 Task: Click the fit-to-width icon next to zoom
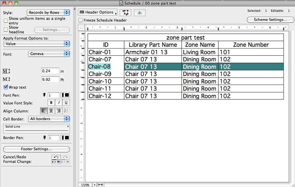tap(101, 185)
